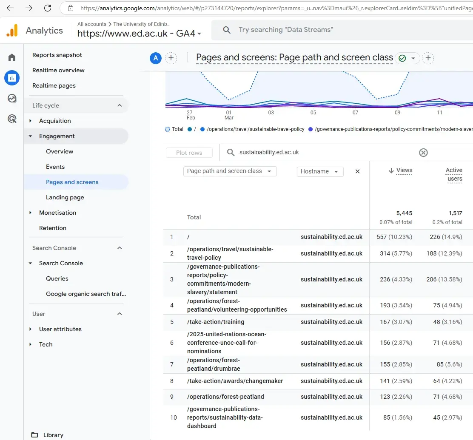Open Page path and screen class dropdown
473x440 pixels.
tap(230, 171)
